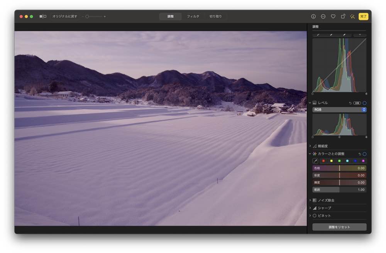This screenshot has height=253, width=386.
Task: Click the ビネット circle icon
Action: tap(315, 216)
